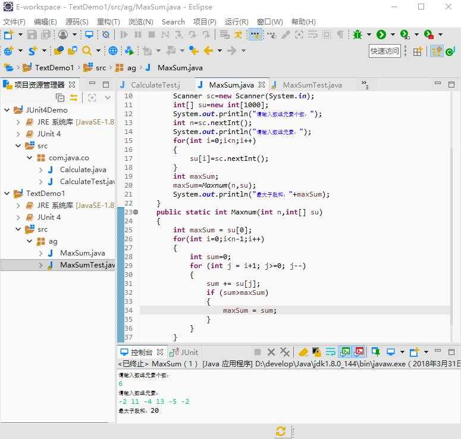The height and width of the screenshot is (439, 461).
Task: Collapse the com.java.co package
Action: pos(30,158)
